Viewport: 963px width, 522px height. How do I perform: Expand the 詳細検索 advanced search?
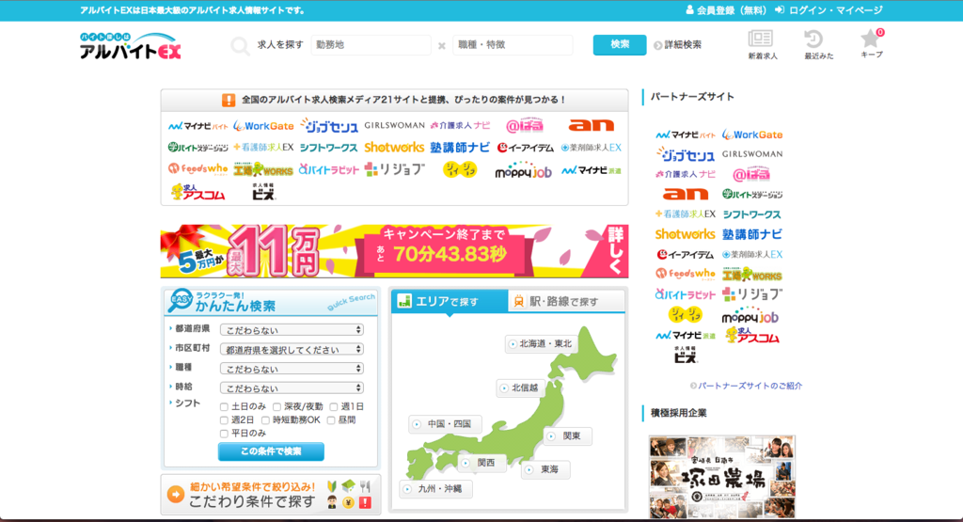coord(678,45)
